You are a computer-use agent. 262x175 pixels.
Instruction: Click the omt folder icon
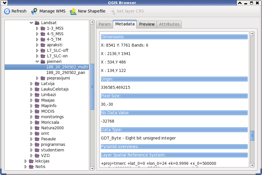[37, 133]
